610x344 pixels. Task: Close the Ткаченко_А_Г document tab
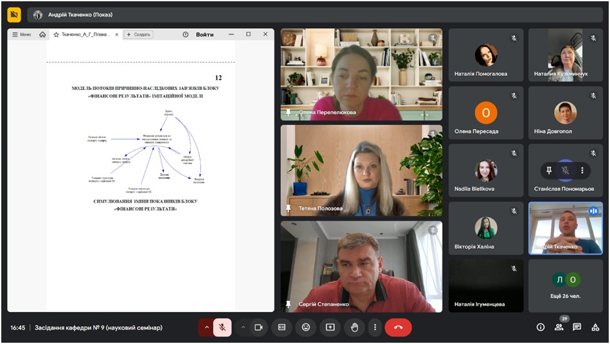click(x=117, y=35)
